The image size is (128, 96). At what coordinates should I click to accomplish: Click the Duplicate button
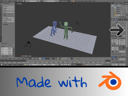point(9,18)
